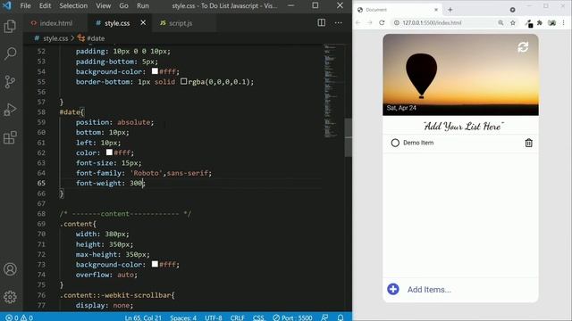The height and width of the screenshot is (321, 572).
Task: Click line number 58 gutter
Action: (x=41, y=112)
